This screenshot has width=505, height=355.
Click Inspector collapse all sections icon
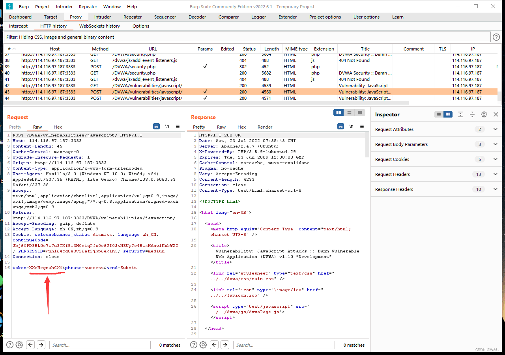pyautogui.click(x=472, y=114)
